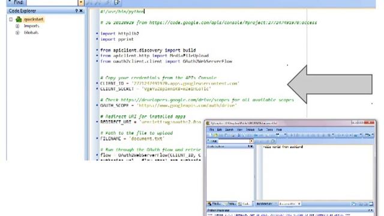384x216 pixels.
Task: Click the Find input field in main window
Action: click(x=52, y=2)
